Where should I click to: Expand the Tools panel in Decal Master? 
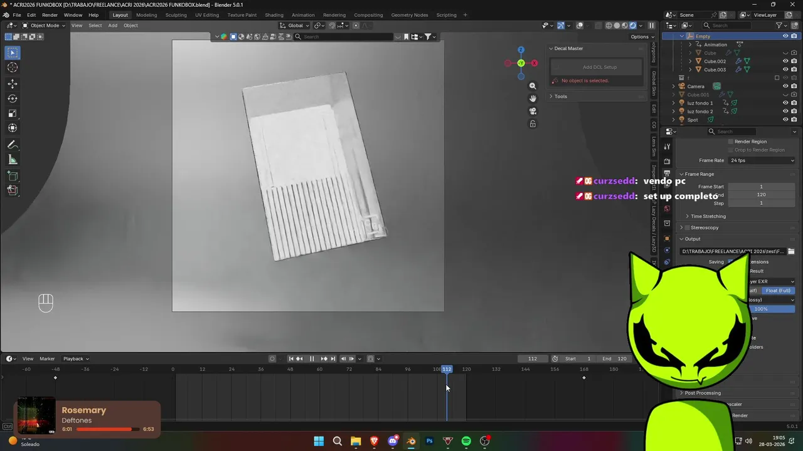(560, 96)
